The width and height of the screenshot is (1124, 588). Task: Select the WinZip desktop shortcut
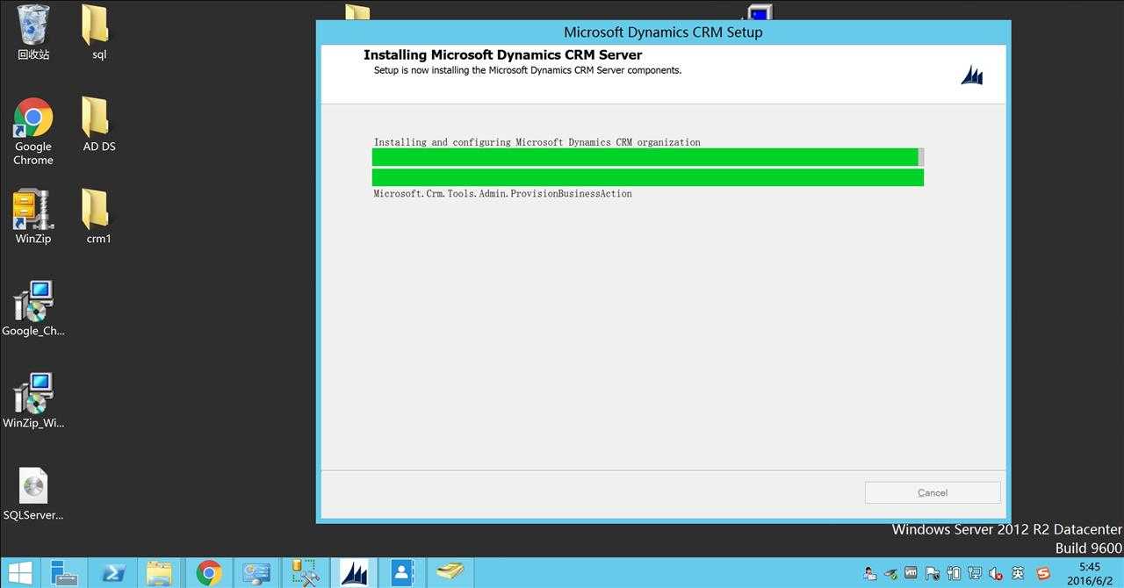(33, 217)
